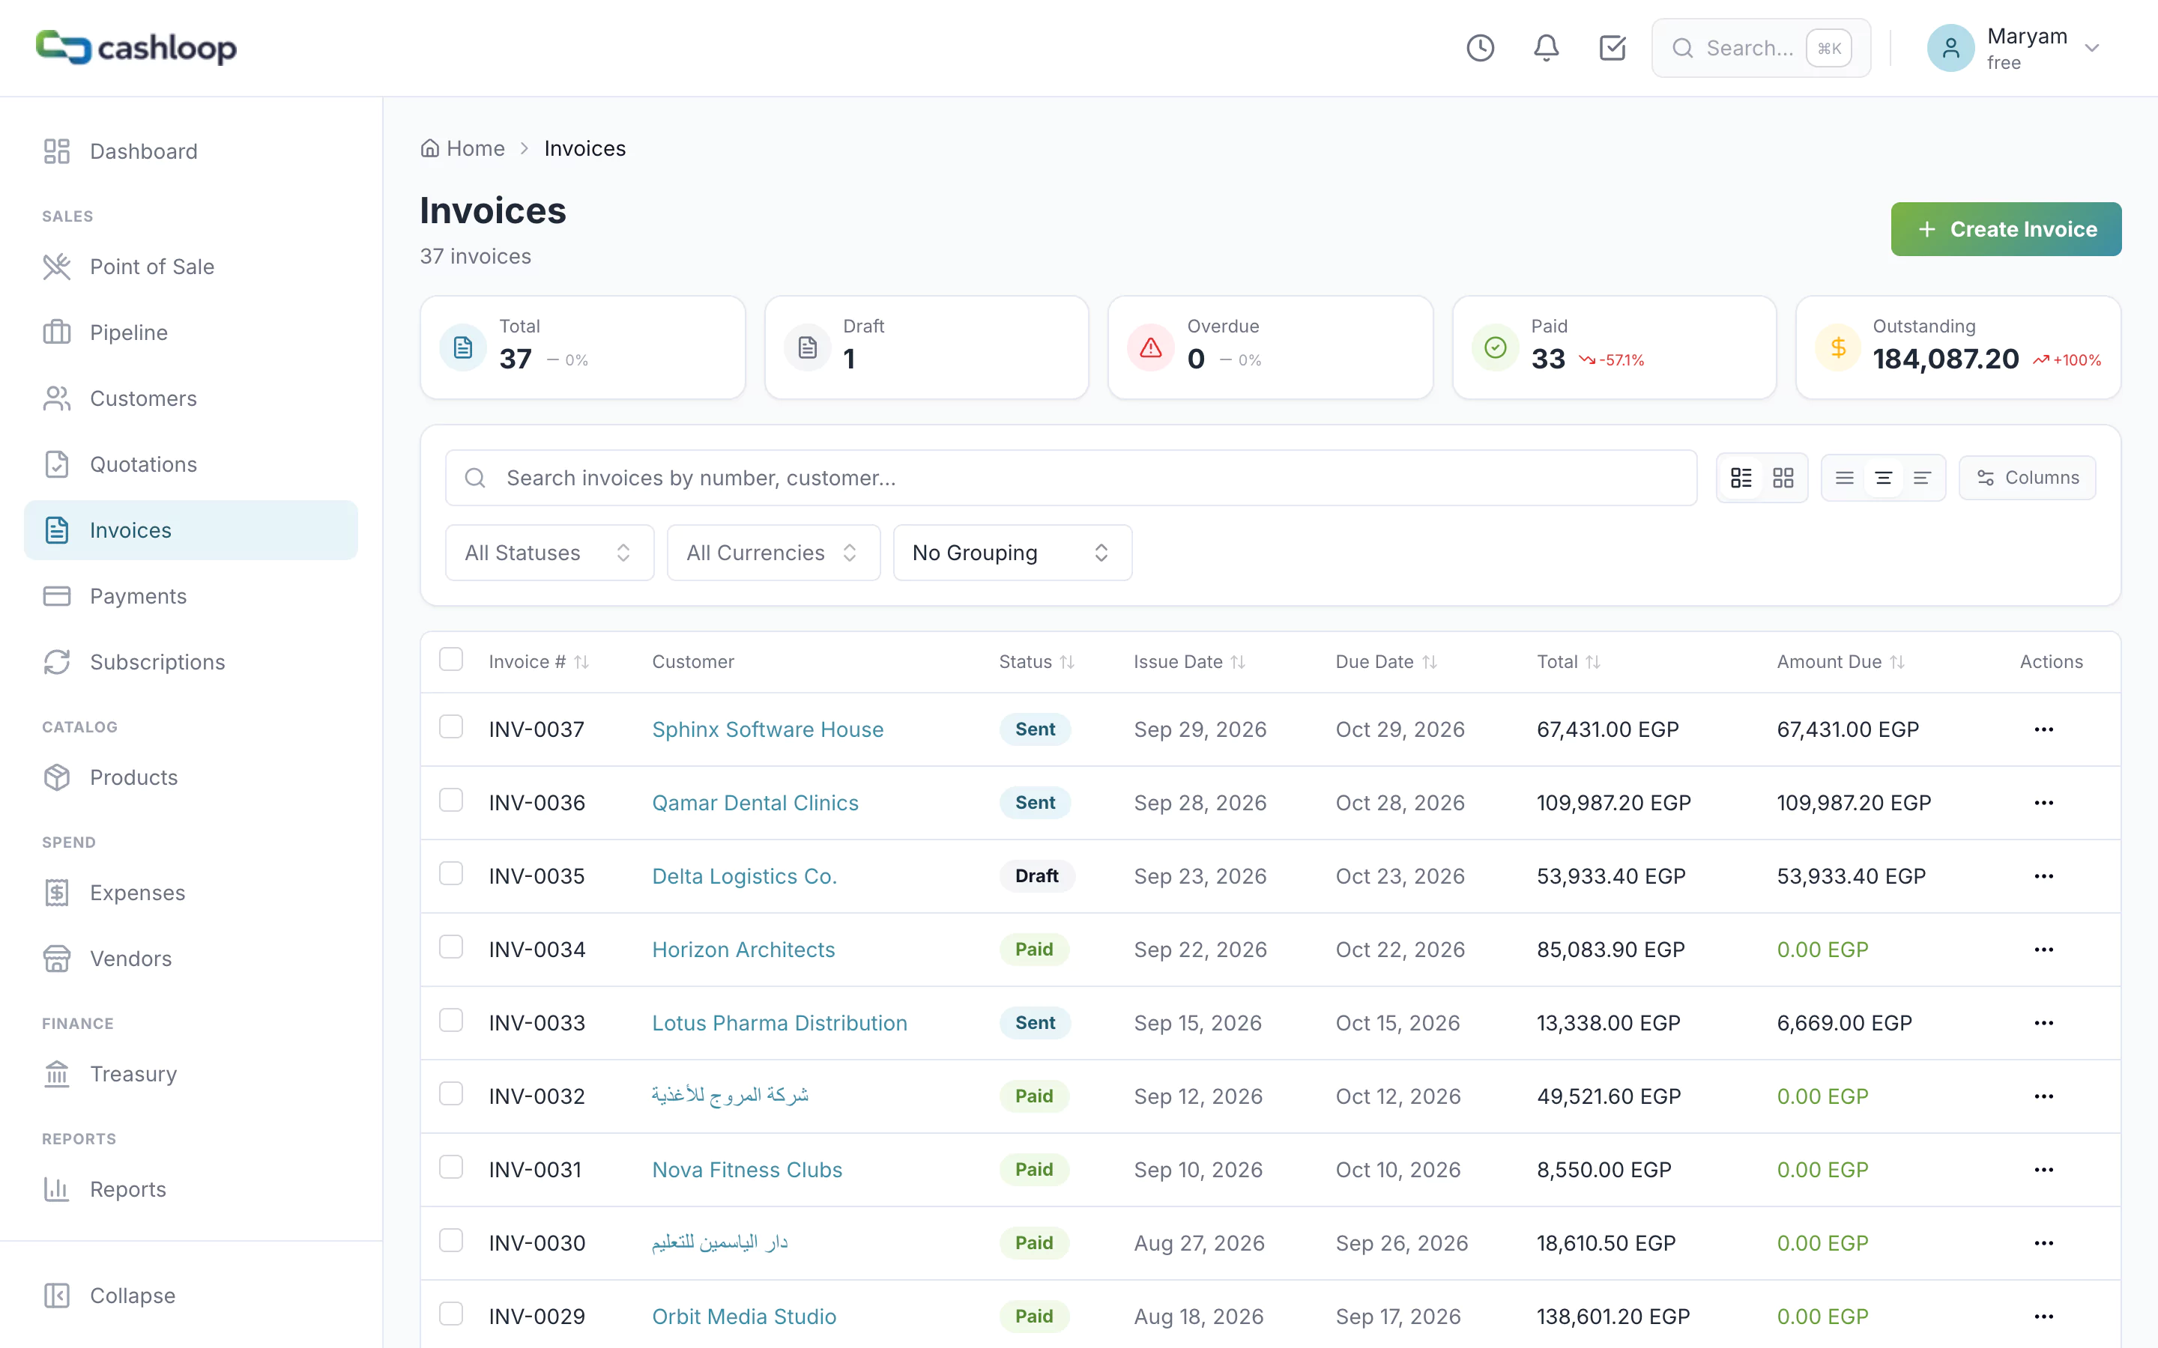Click the home icon in breadcrumb

[x=430, y=148]
